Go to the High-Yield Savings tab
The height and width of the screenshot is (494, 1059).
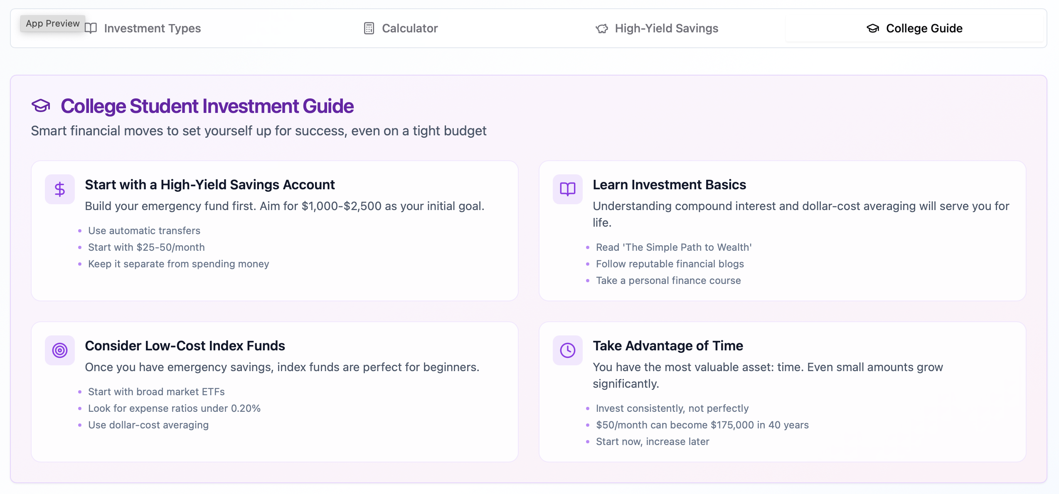point(666,28)
